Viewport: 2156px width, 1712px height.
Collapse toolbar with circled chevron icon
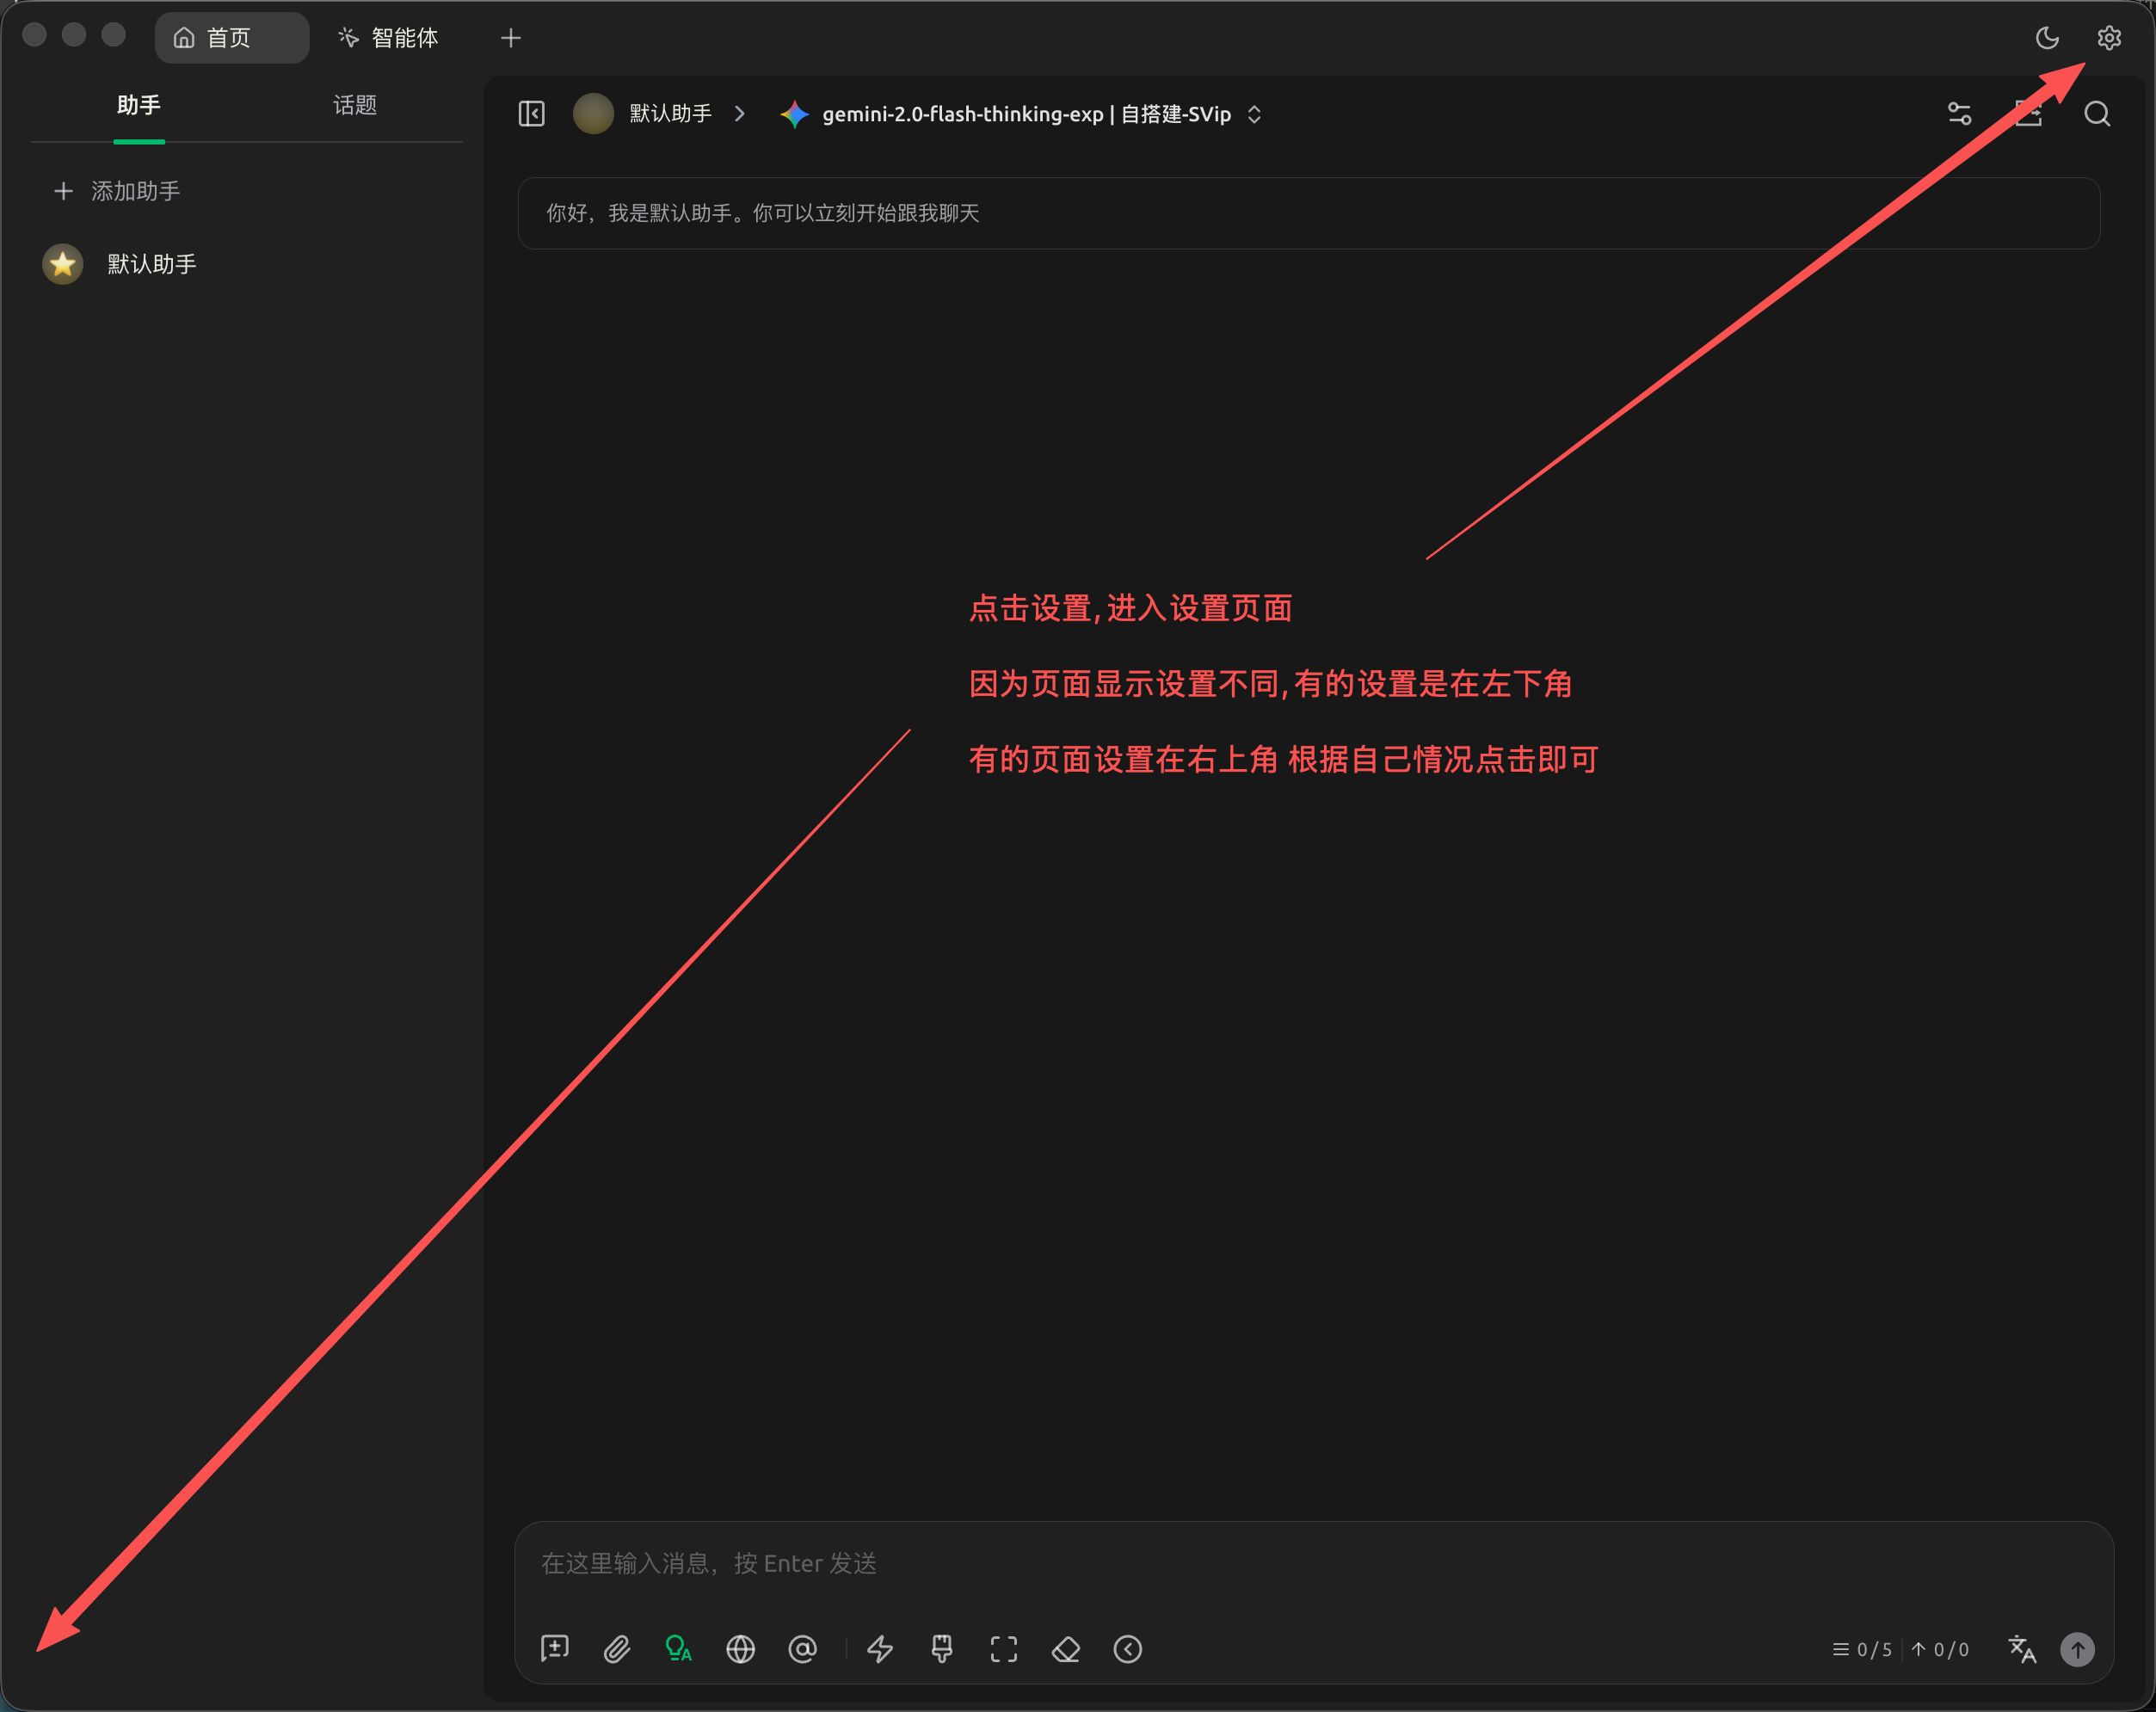pos(1128,1649)
